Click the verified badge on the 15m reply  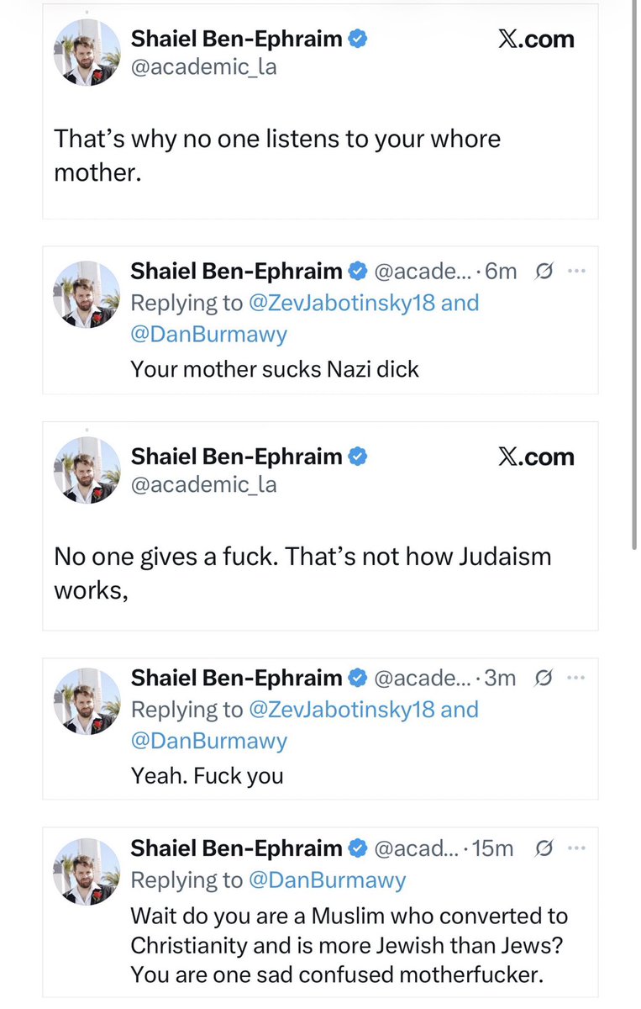pyautogui.click(x=356, y=849)
